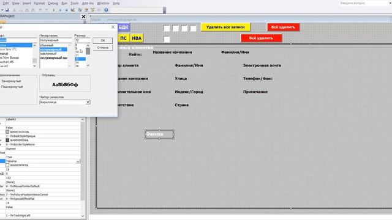The width and height of the screenshot is (392, 220).
Task: Click the Copy icon in the toolbar
Action: (x=20, y=10)
